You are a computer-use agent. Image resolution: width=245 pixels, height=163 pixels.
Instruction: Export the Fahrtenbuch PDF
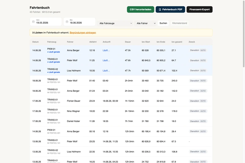(x=170, y=9)
